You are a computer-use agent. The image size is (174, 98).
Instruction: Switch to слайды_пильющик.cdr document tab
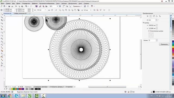tap(20, 13)
